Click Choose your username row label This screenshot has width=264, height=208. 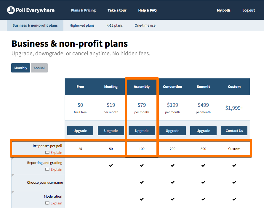[45, 183]
